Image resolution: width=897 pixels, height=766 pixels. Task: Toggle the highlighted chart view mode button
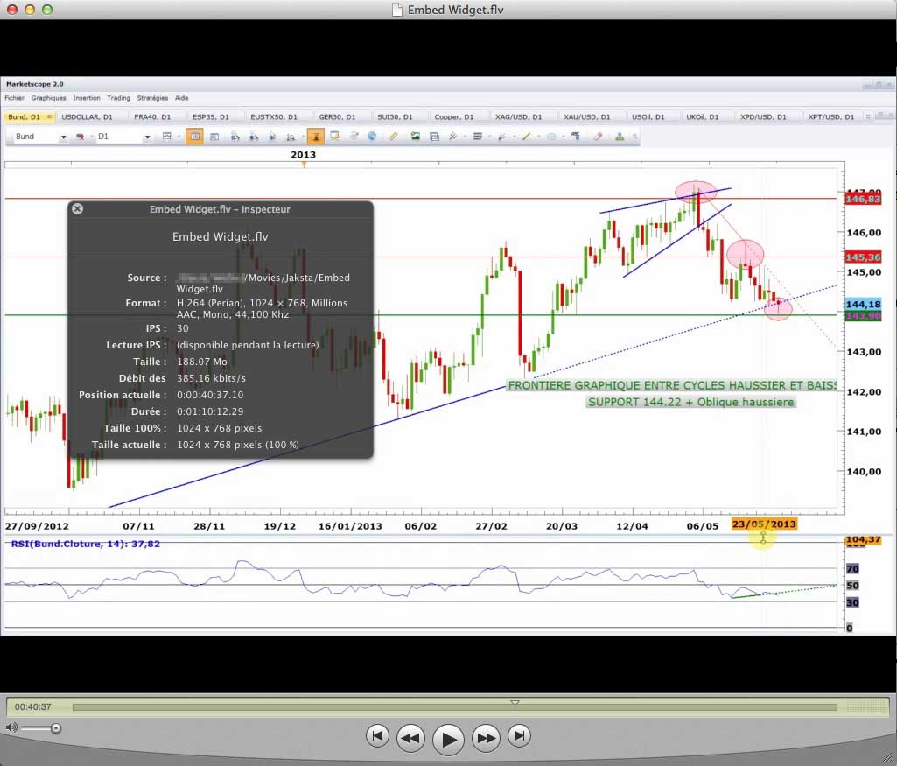click(x=194, y=137)
